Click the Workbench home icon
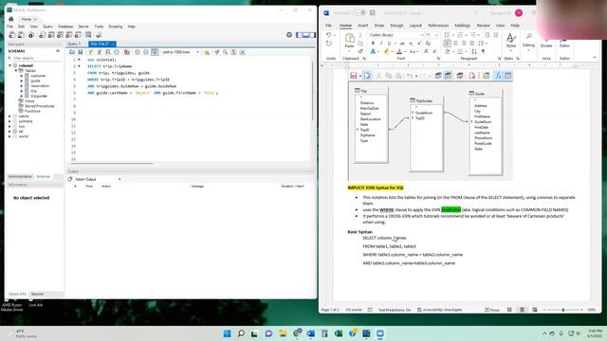This screenshot has width=607, height=341. [x=11, y=19]
